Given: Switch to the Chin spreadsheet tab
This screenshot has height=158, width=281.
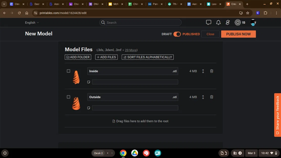Looking at the screenshot, I should click(135, 4).
